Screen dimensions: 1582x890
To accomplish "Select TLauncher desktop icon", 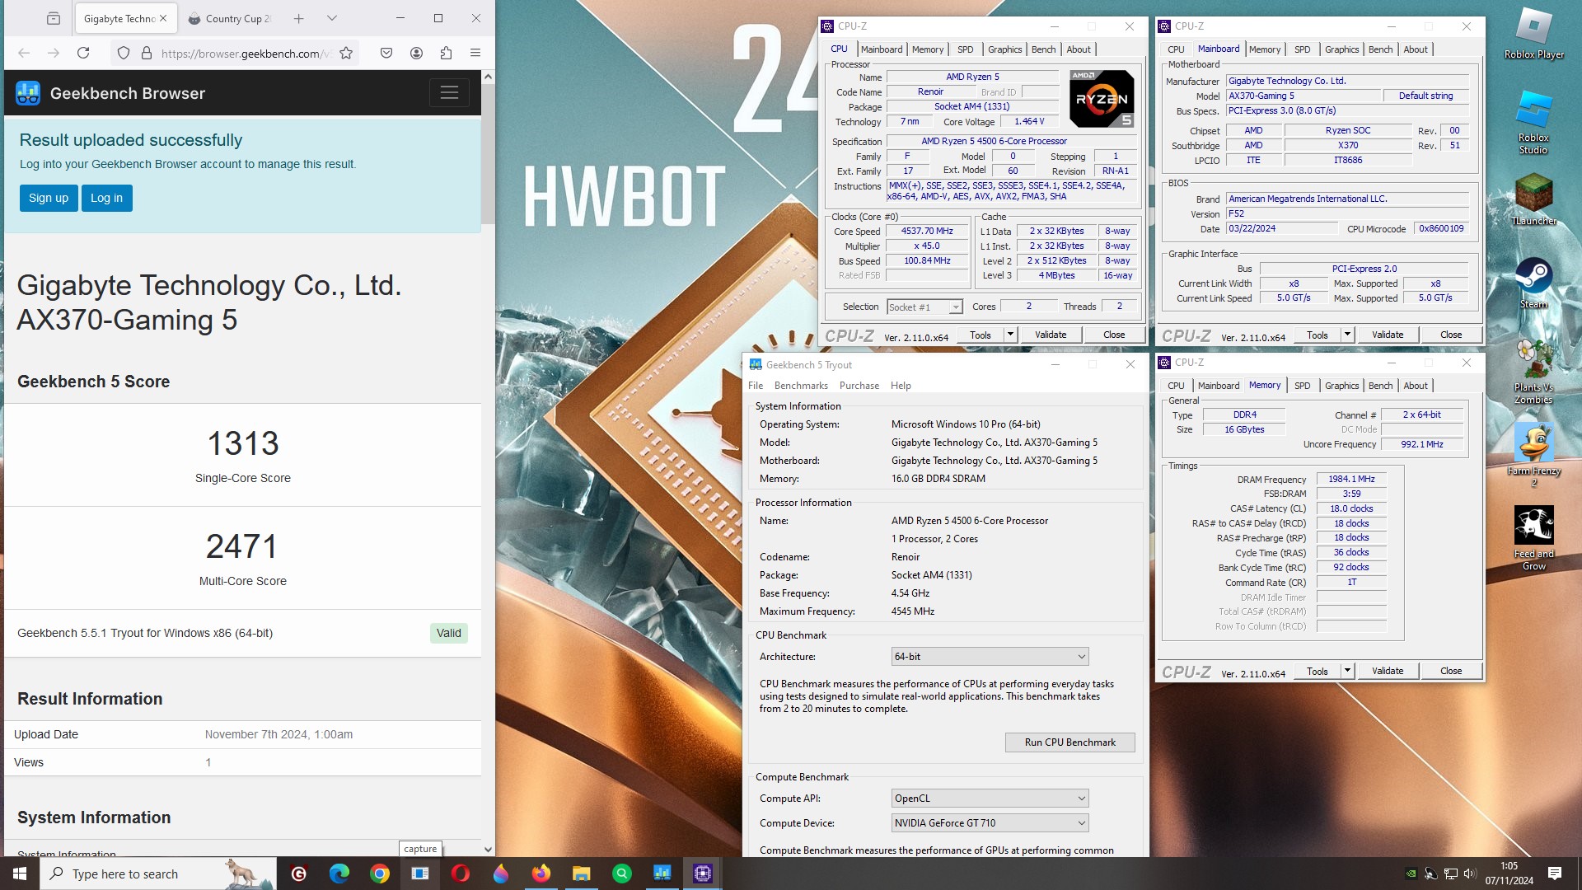I will (x=1533, y=199).
